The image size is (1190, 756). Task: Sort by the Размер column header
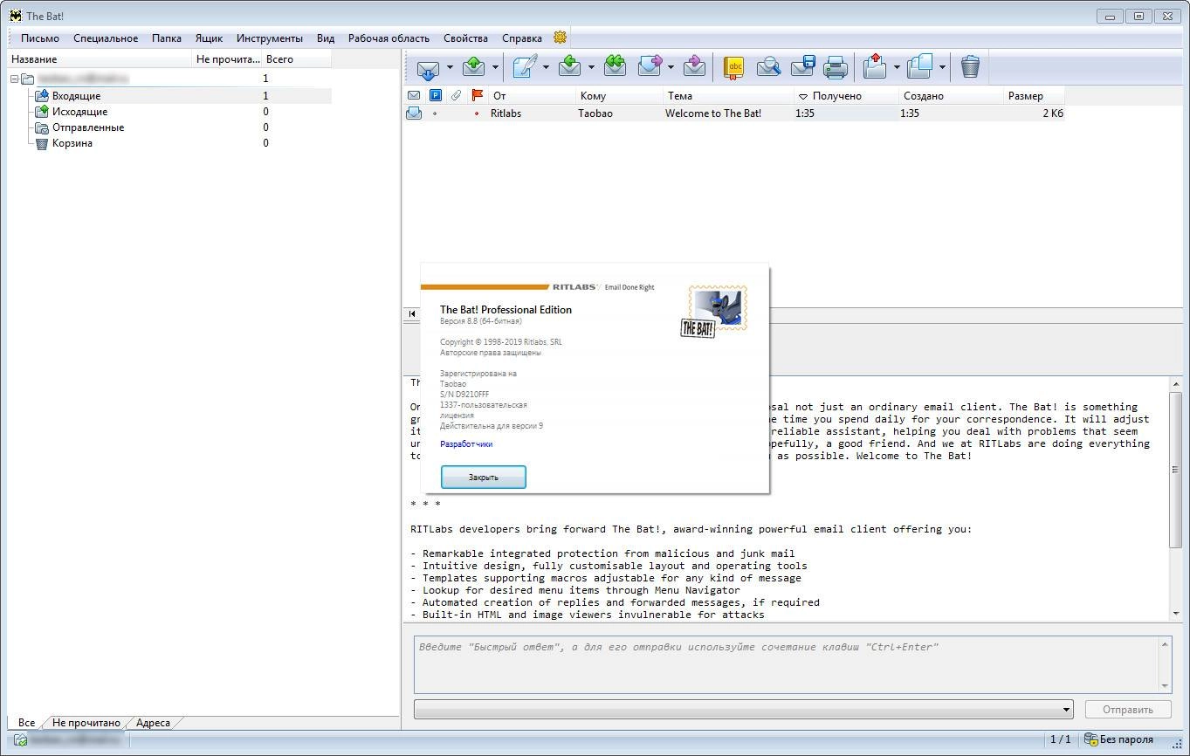1035,95
